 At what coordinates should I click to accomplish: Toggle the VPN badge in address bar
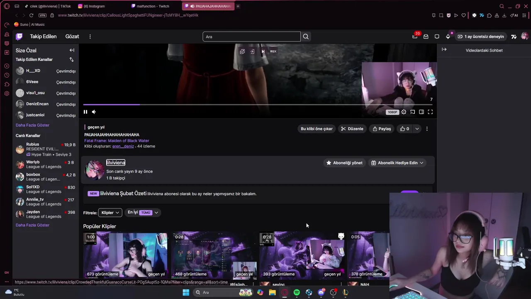(42, 15)
